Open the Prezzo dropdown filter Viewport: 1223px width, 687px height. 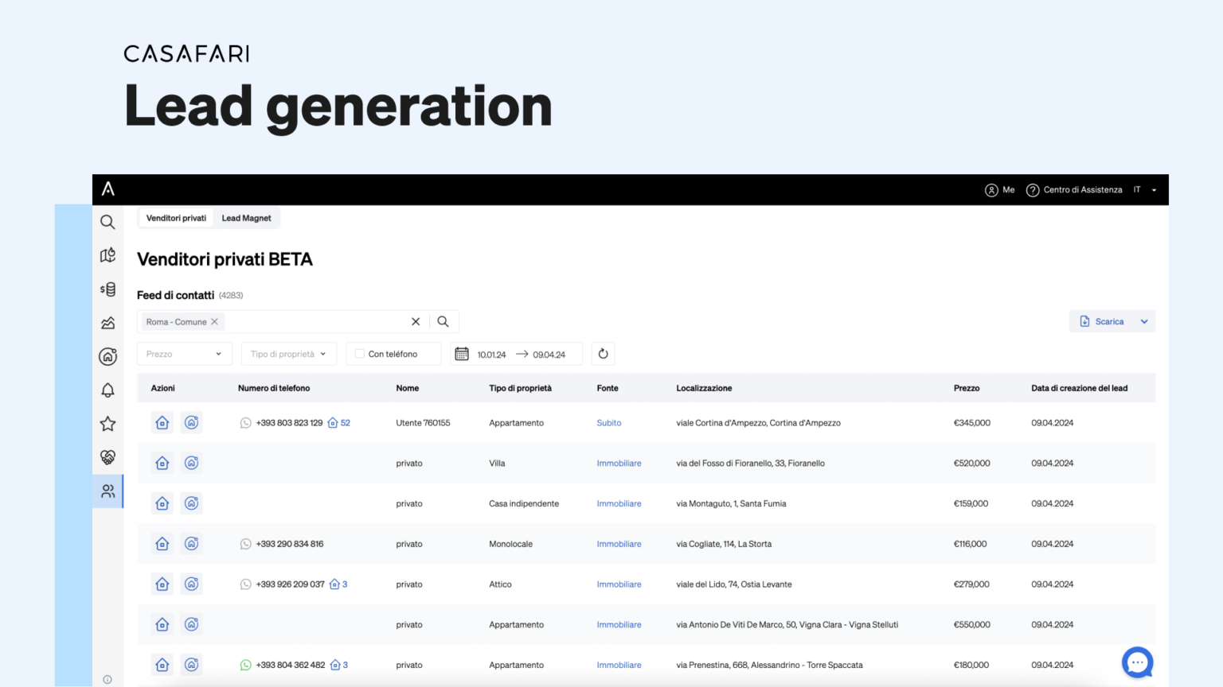tap(185, 354)
